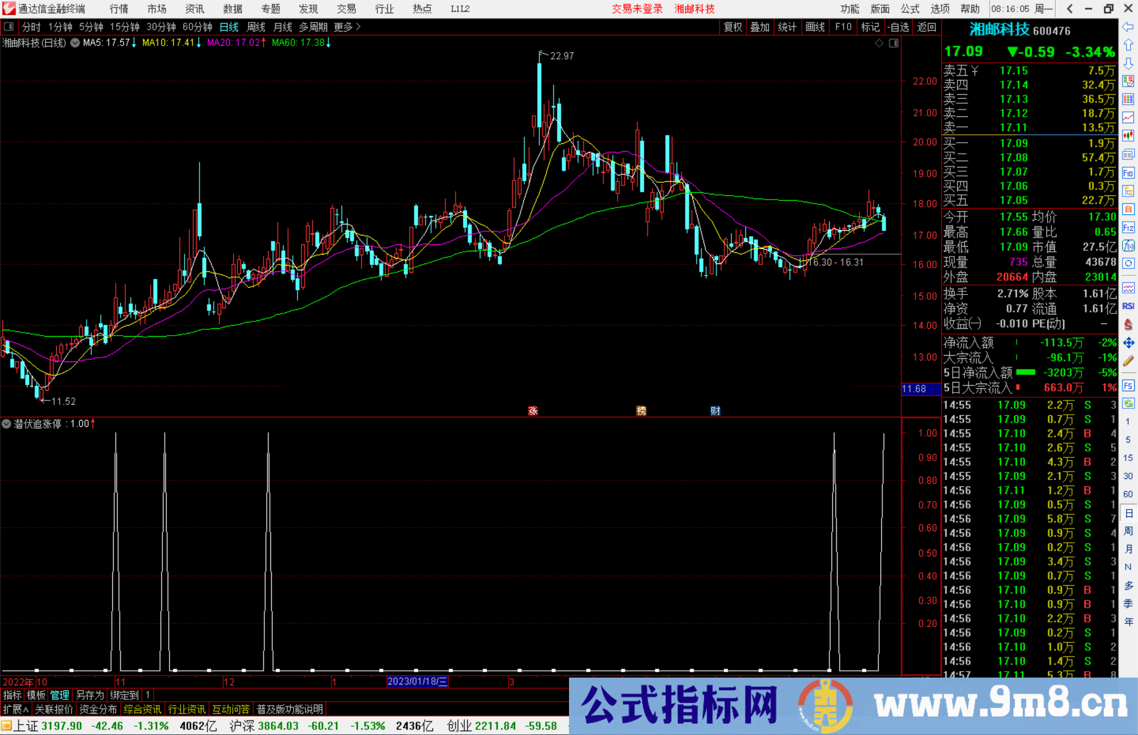Image resolution: width=1138 pixels, height=735 pixels.
Task: Click the 2023/01/18 date field at bottom
Action: tap(417, 682)
